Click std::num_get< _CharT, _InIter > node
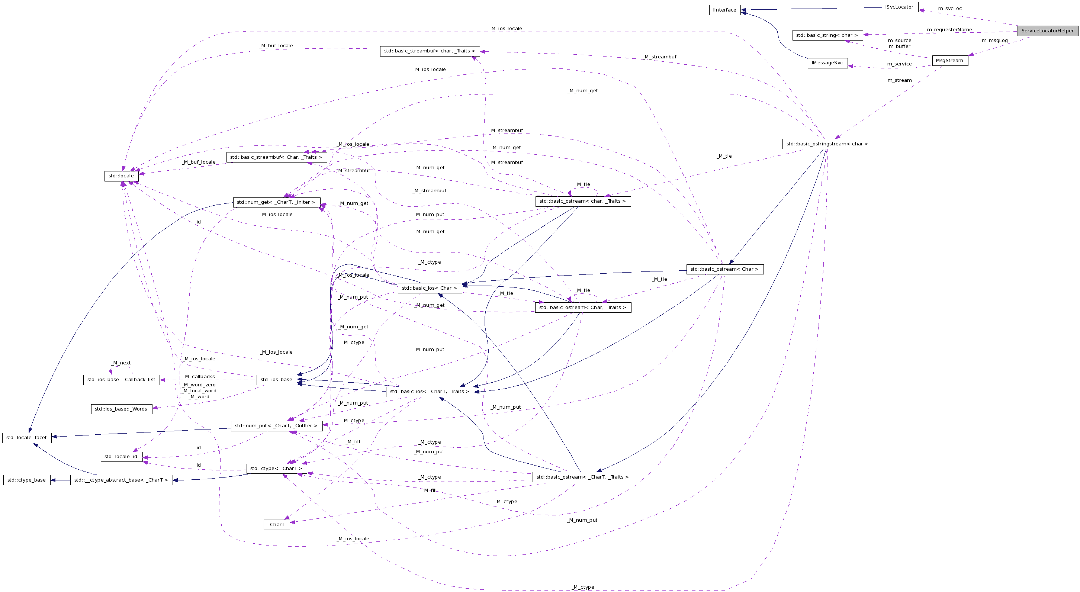 click(277, 202)
